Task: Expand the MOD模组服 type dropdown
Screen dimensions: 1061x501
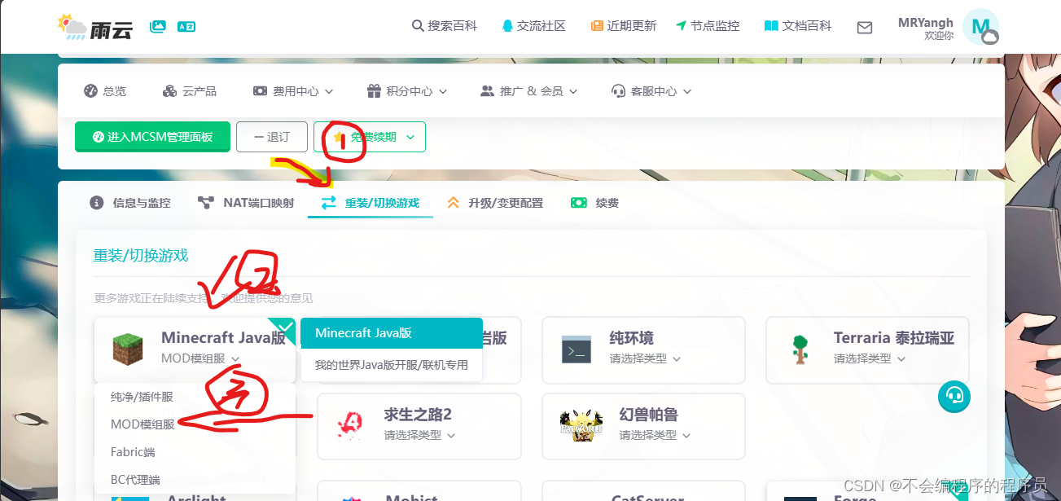Action: (199, 358)
